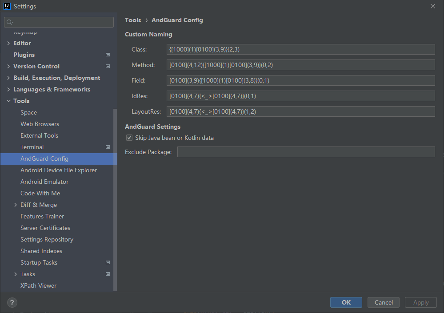Open the Web Browsers settings
The height and width of the screenshot is (313, 444).
point(40,124)
